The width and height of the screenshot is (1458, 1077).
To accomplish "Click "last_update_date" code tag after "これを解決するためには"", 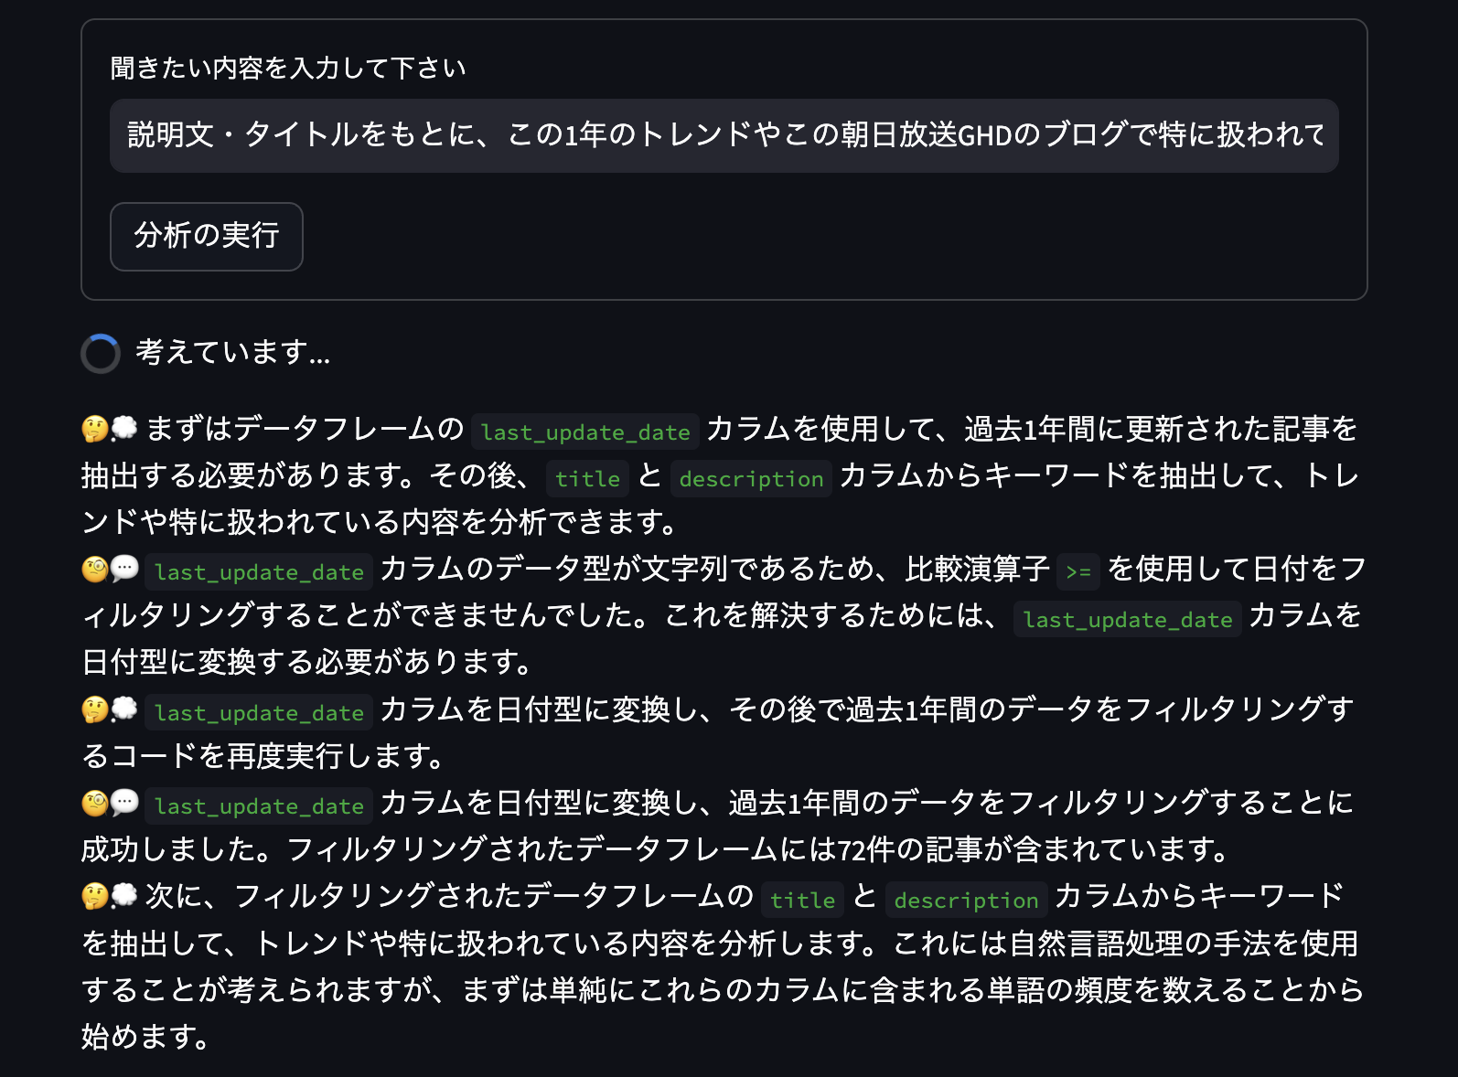I will [x=1127, y=619].
